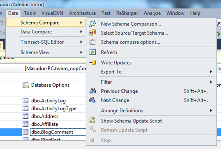Click the dbo.Address table icon
This screenshot has width=221, height=149.
click(26, 116)
